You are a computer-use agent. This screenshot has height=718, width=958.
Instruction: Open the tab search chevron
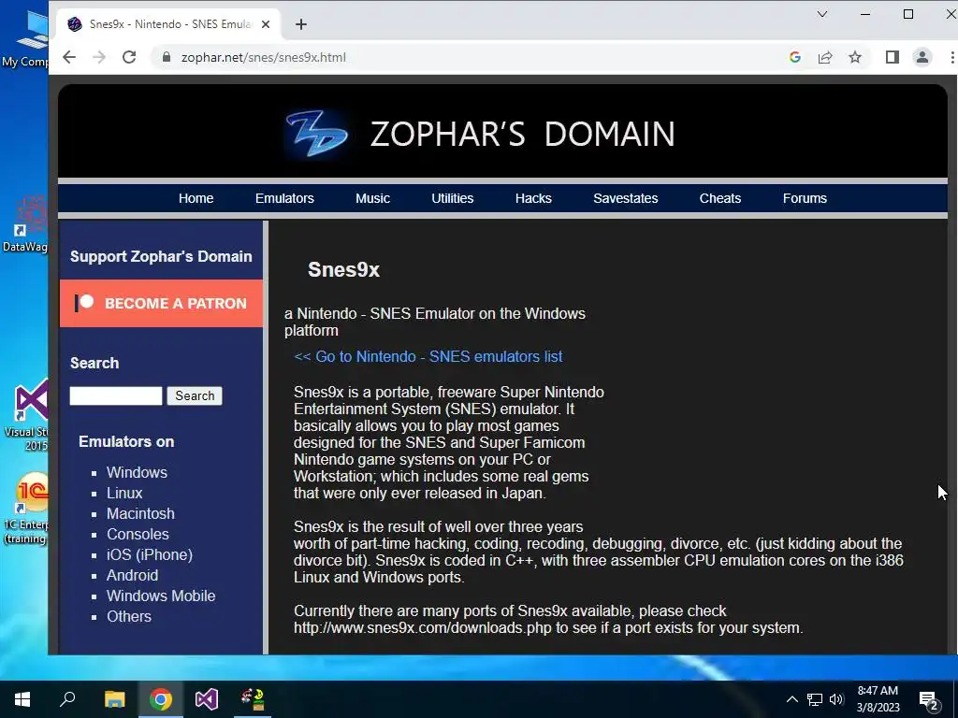click(x=822, y=14)
